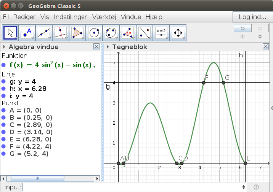
Task: Select the Angle tool
Action: point(128,33)
